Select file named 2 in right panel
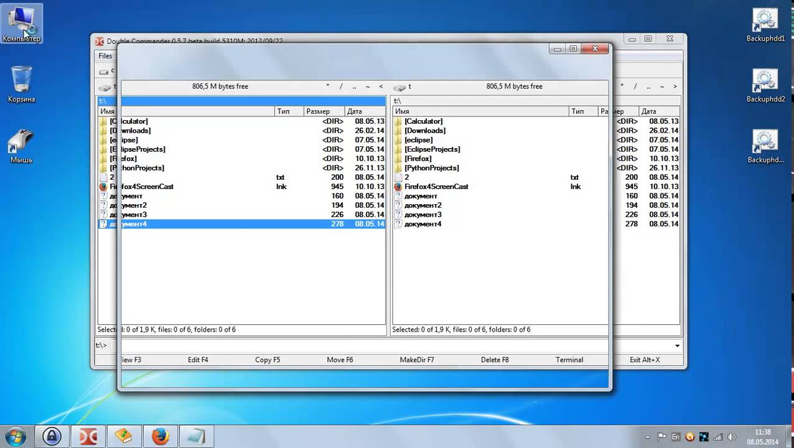The height and width of the screenshot is (448, 794). point(406,177)
